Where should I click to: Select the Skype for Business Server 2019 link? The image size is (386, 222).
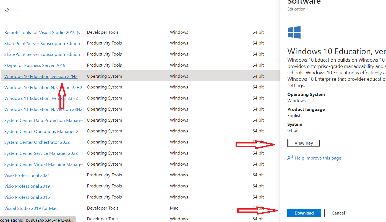[35, 65]
